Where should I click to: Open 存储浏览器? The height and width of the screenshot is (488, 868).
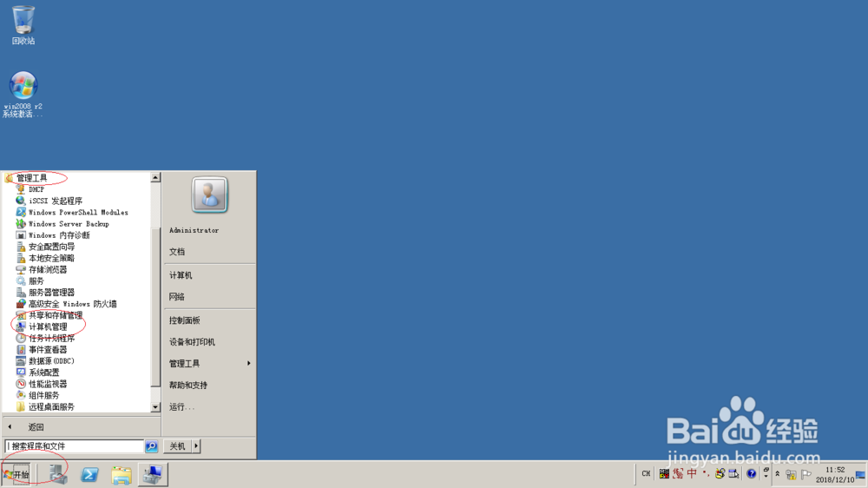click(x=42, y=270)
